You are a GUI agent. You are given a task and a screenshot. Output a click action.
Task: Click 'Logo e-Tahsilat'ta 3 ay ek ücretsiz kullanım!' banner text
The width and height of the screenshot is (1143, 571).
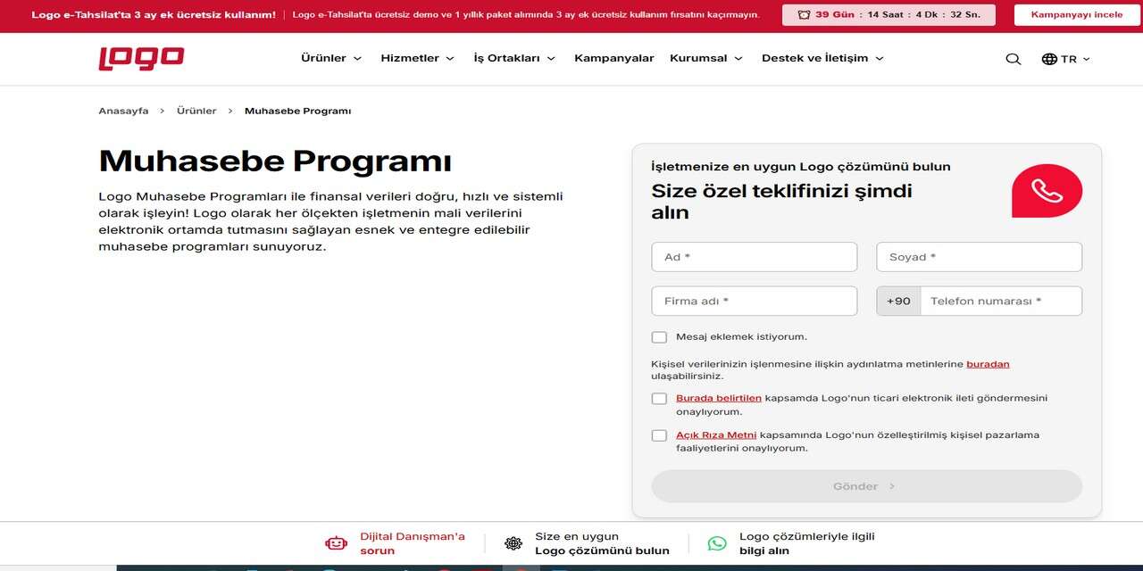tap(154, 15)
